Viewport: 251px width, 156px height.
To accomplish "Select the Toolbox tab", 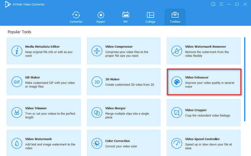I will tap(175, 17).
